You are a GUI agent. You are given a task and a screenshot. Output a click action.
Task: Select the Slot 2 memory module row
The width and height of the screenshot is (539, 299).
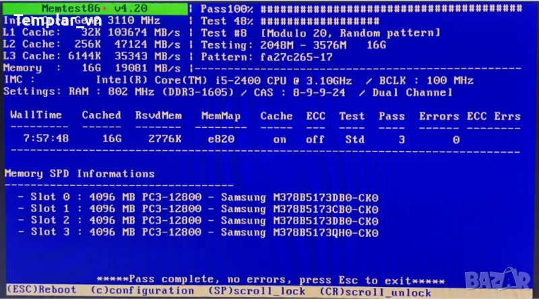click(x=198, y=220)
